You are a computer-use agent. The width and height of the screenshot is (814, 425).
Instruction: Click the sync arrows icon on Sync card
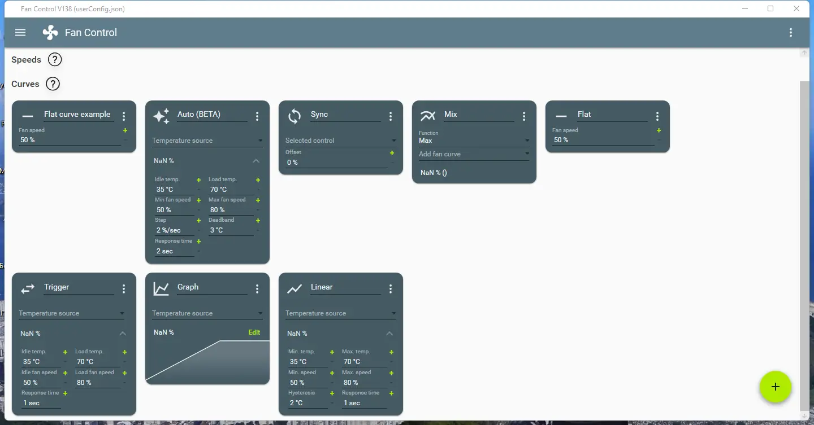[x=295, y=116]
